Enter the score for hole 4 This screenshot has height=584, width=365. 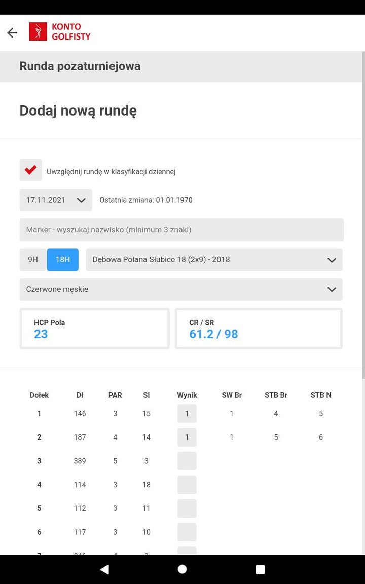click(187, 485)
